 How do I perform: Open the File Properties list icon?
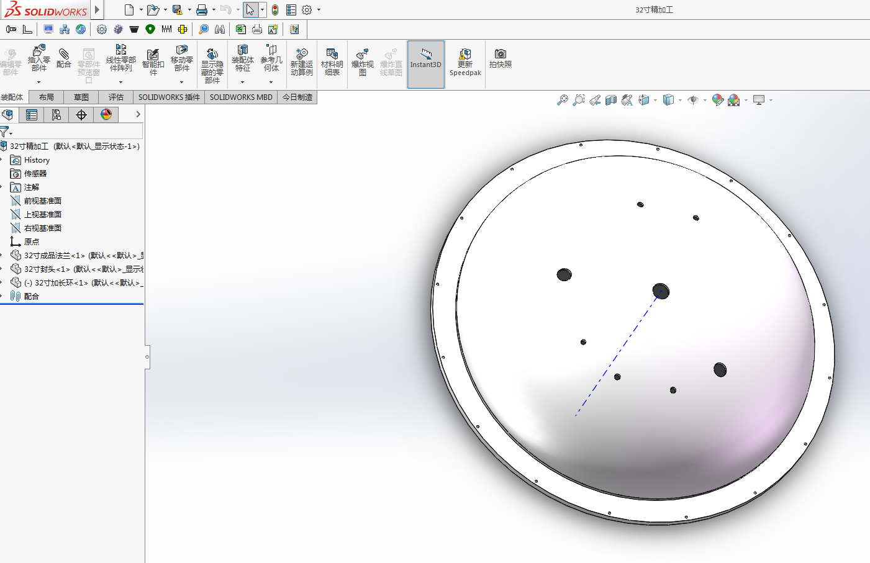coord(291,9)
